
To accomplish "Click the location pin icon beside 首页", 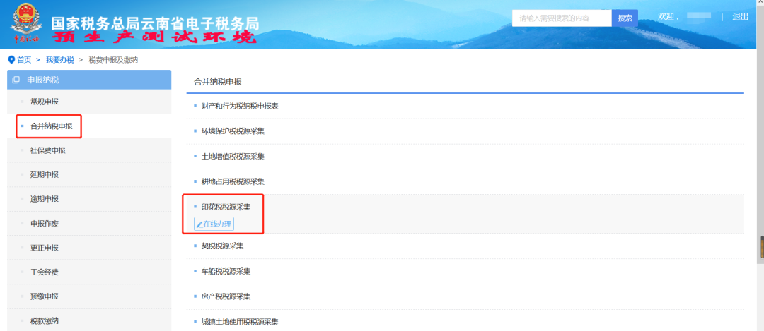I will tap(12, 60).
